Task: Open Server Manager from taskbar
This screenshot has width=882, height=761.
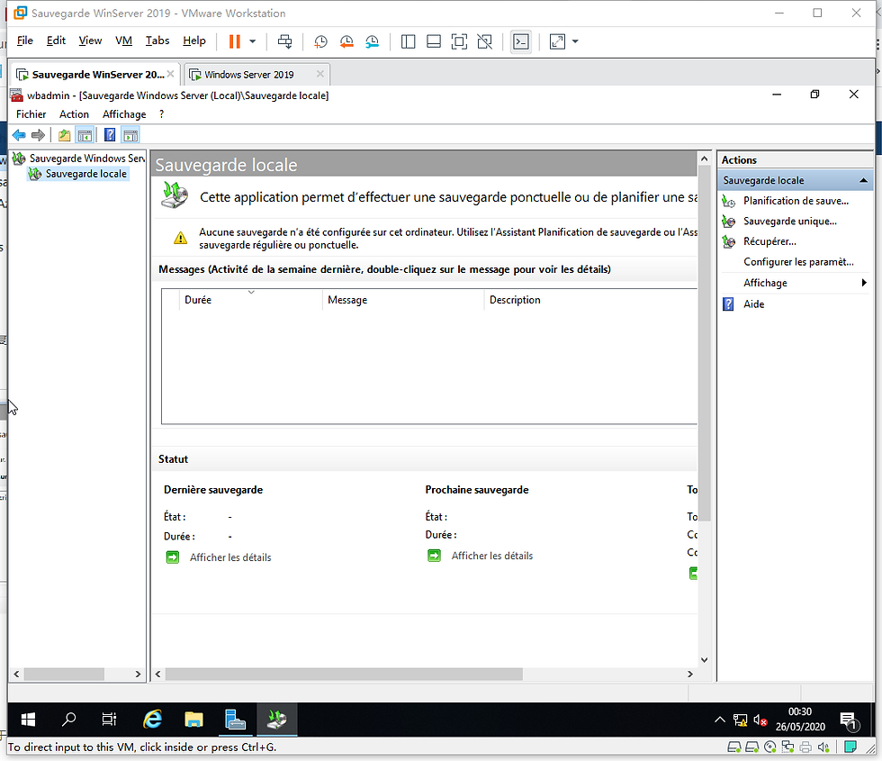Action: (235, 720)
